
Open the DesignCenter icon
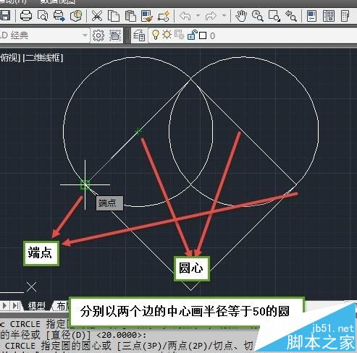(329, 16)
